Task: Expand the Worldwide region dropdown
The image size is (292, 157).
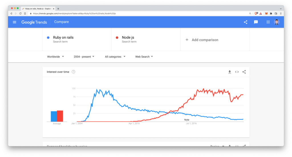Action: point(55,57)
